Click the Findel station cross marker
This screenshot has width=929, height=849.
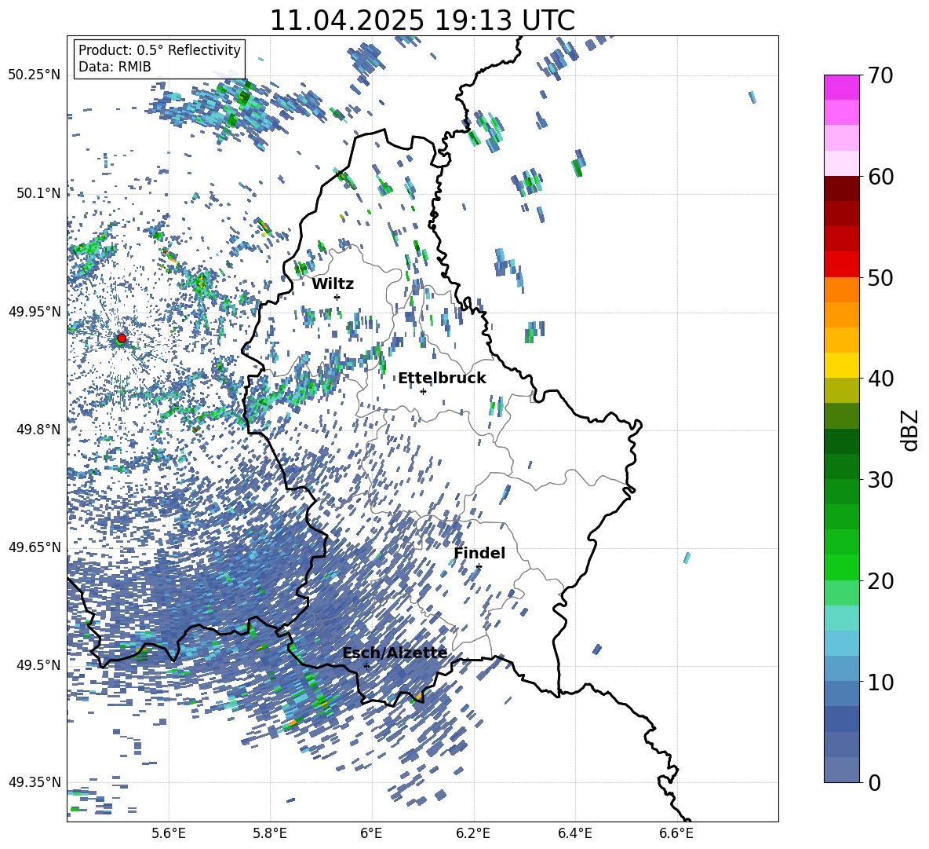[479, 567]
